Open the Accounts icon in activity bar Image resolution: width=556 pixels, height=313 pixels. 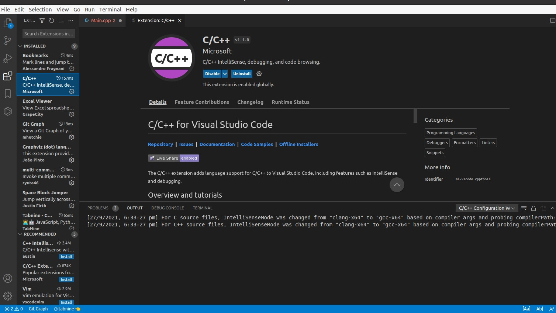8,278
